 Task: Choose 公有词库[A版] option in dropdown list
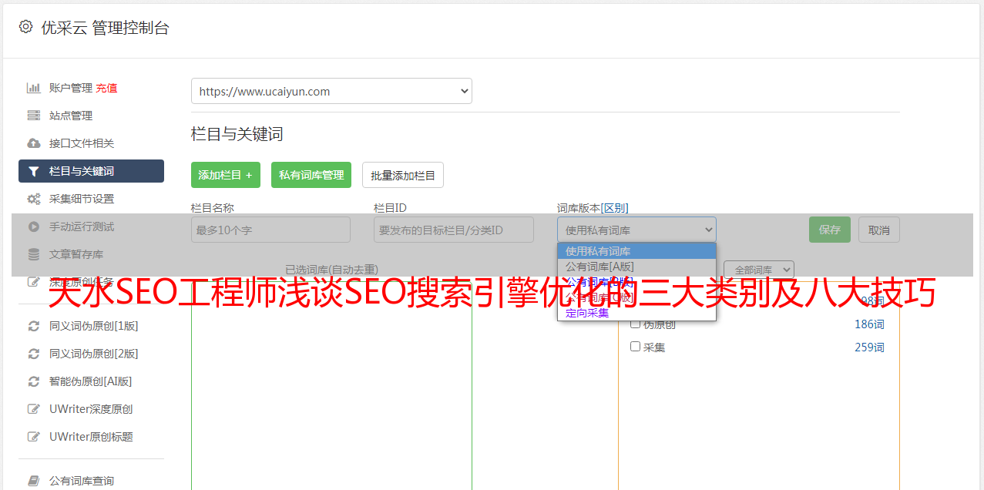tap(636, 267)
